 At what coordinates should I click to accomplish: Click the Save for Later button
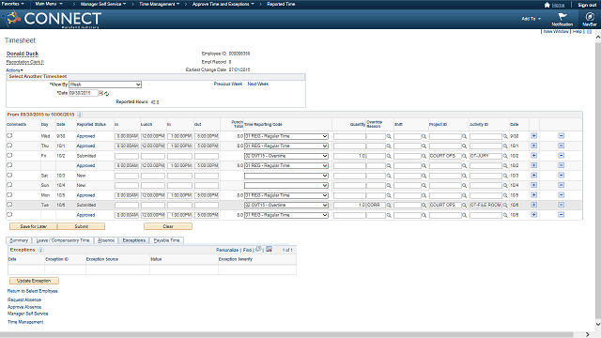click(x=34, y=226)
